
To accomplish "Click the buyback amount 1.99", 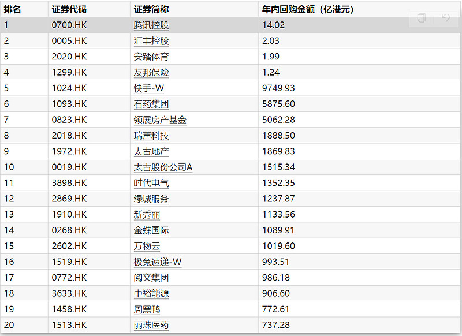I will (270, 57).
